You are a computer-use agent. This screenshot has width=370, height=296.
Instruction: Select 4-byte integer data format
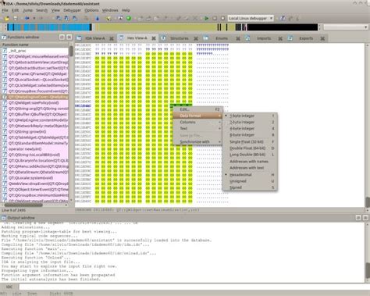click(x=250, y=129)
